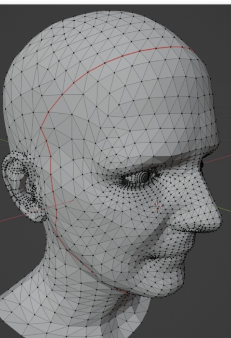Click the center of the eye's concentric rings
Screen dimensions: 231x338
coord(145,177)
